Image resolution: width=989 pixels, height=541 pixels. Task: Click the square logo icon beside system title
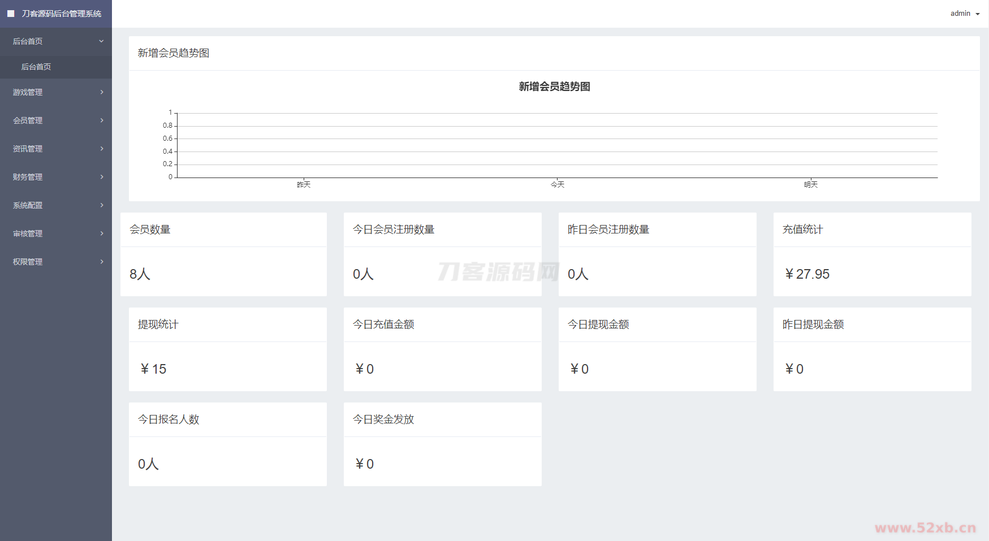click(11, 14)
